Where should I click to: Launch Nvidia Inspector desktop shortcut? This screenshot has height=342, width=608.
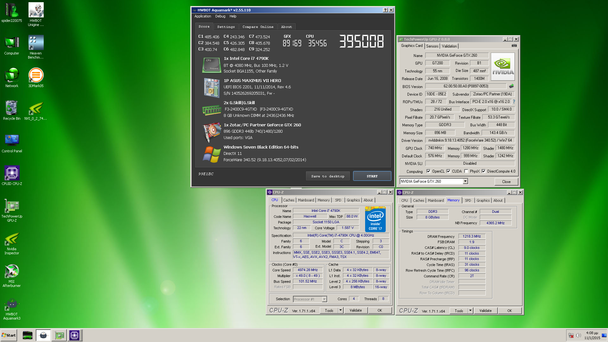tap(12, 243)
